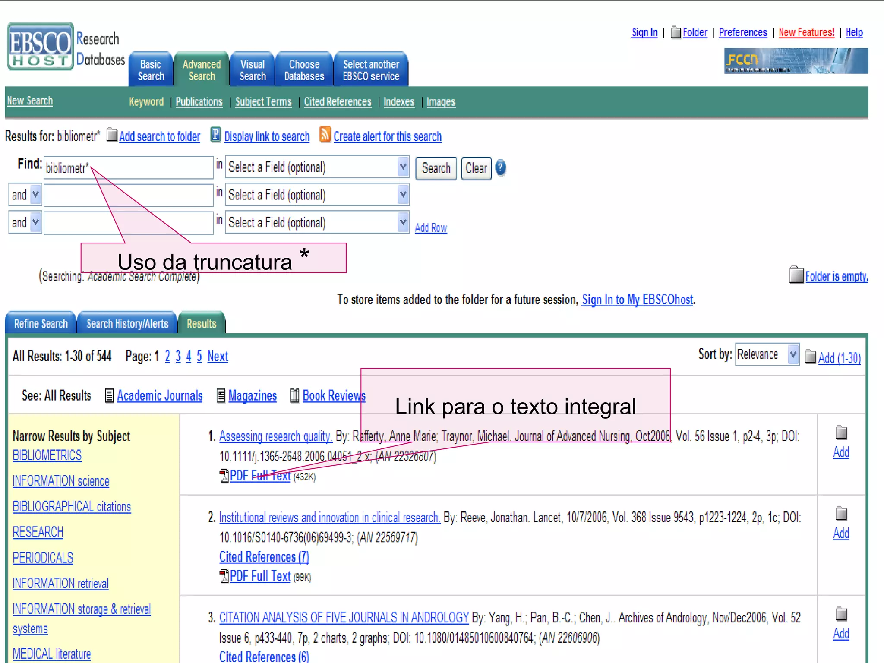Click the folder icon beside Add (1-30)
Image resolution: width=884 pixels, height=663 pixels.
pyautogui.click(x=811, y=357)
